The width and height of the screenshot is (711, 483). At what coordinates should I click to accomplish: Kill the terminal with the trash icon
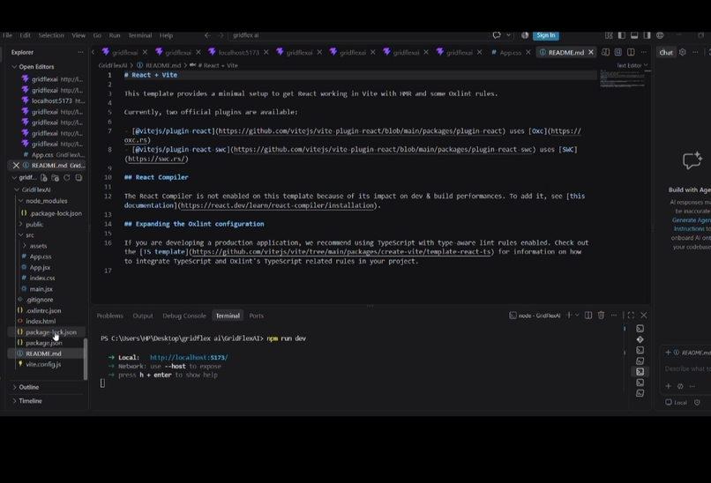602,315
